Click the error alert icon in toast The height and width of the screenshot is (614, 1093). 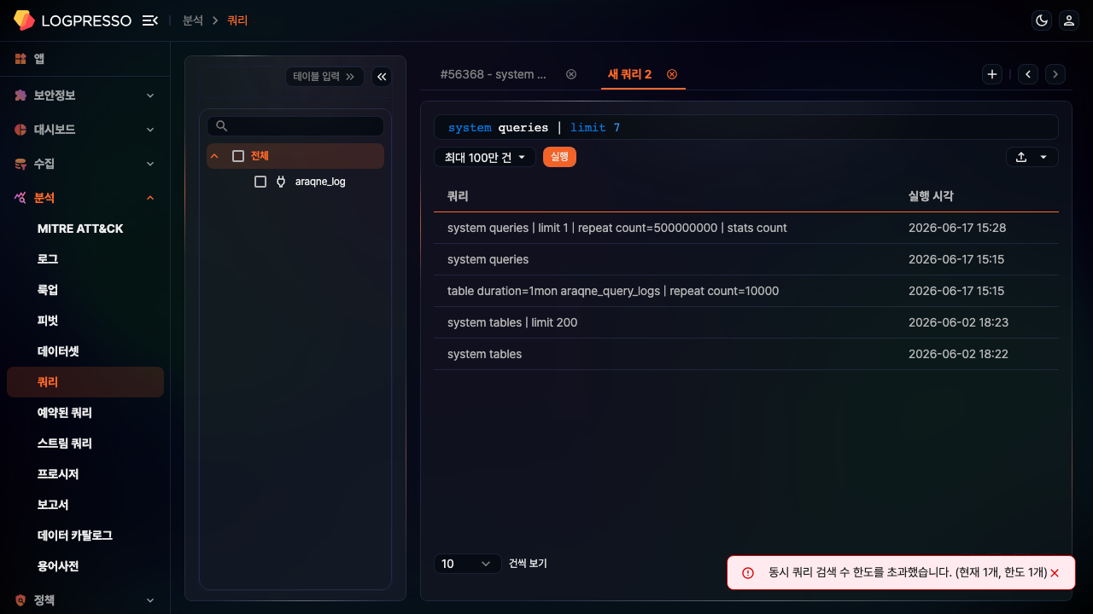tap(748, 573)
